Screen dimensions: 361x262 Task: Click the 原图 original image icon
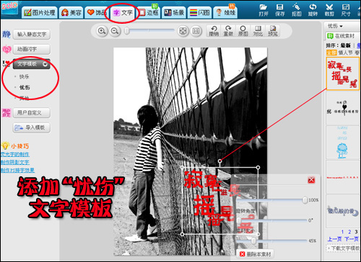(x=243, y=31)
